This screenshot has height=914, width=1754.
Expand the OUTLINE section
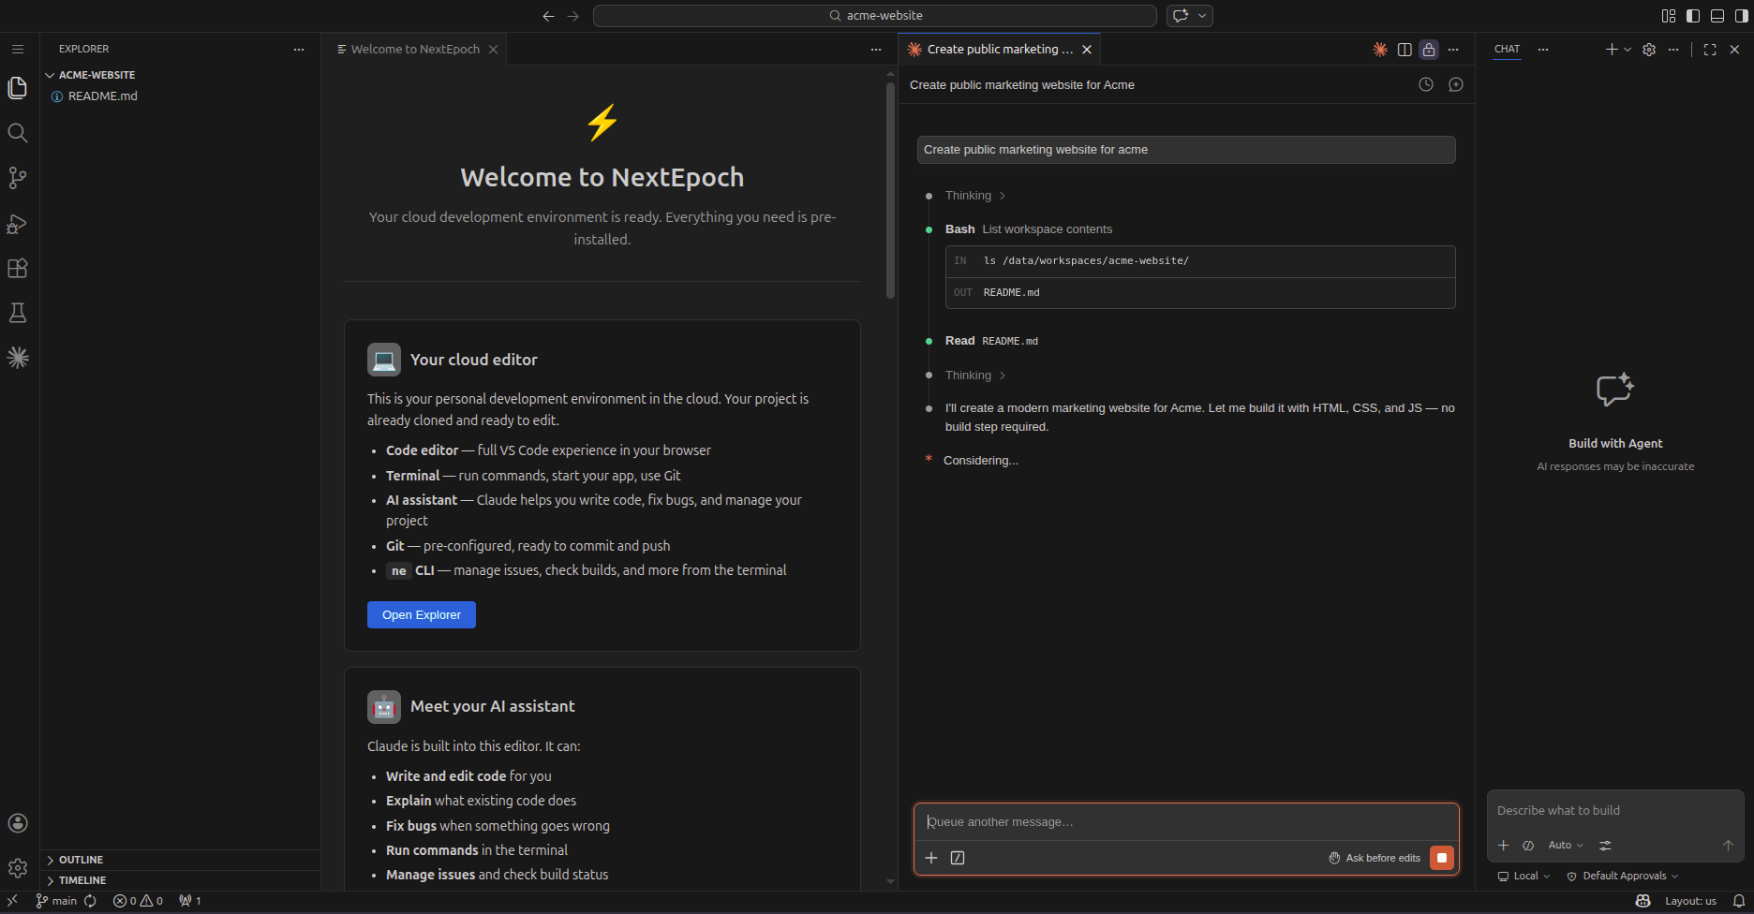[x=81, y=860]
